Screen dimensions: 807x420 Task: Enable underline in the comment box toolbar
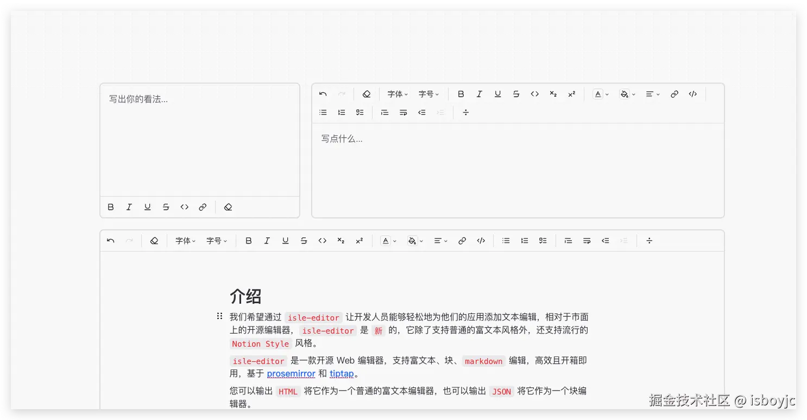pyautogui.click(x=147, y=207)
